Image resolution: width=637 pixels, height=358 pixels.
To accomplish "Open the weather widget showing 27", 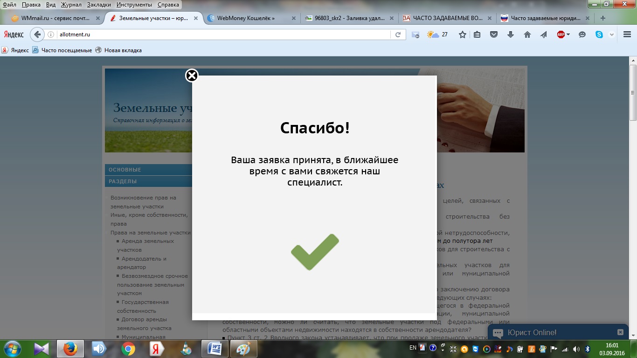I will 437,34.
